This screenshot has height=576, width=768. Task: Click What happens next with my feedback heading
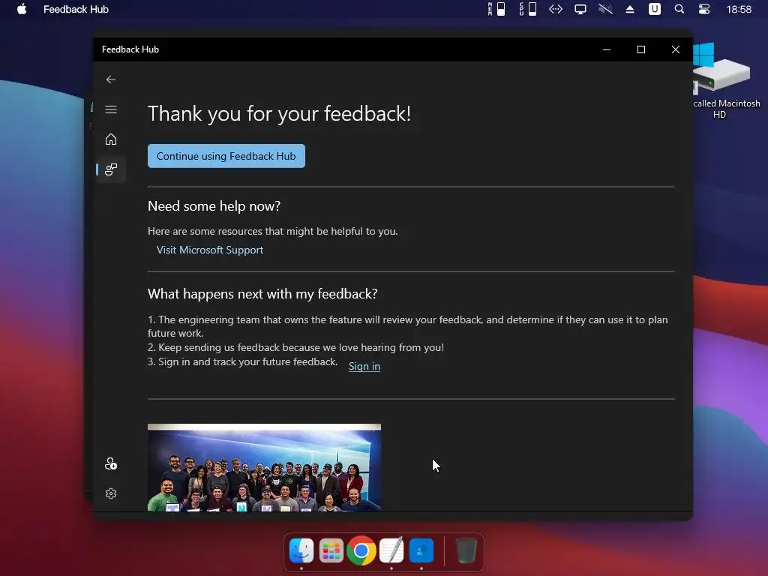[262, 294]
